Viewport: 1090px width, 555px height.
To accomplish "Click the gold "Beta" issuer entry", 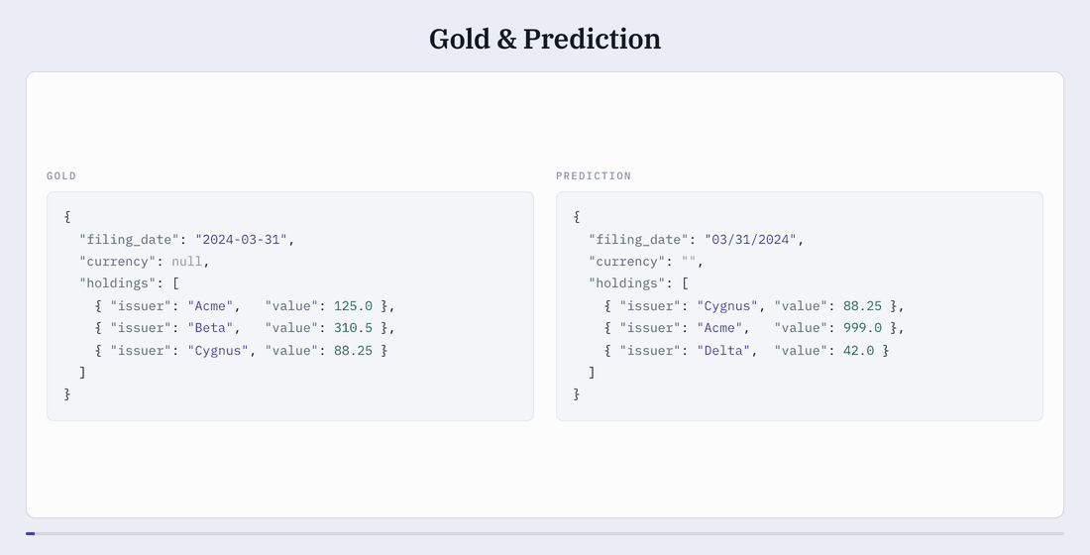I will 210,328.
